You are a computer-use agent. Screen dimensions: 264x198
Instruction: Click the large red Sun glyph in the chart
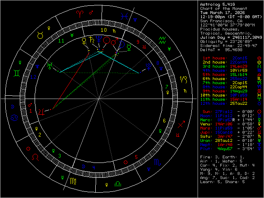(x=106, y=40)
